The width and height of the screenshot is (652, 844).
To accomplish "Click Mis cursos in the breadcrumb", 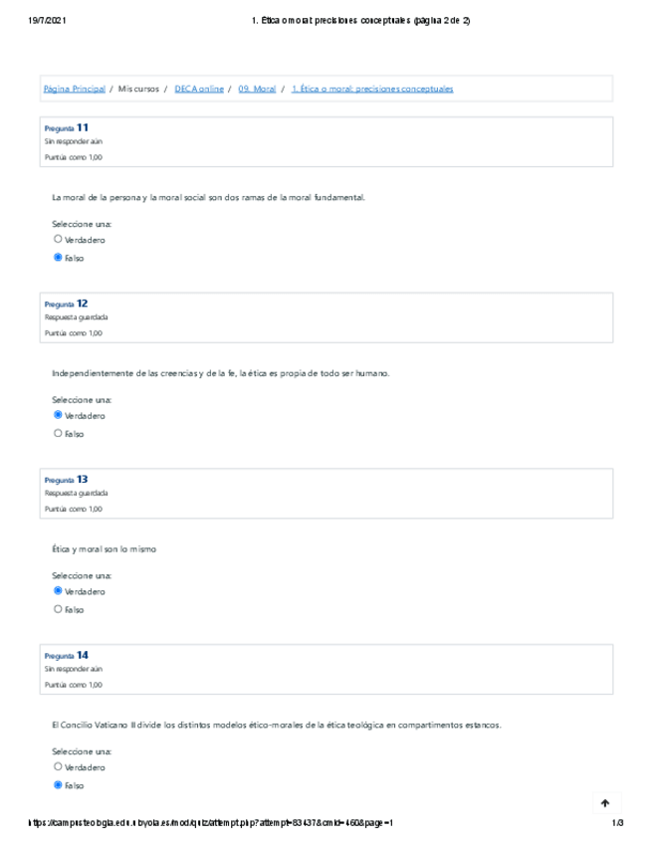I will (137, 89).
